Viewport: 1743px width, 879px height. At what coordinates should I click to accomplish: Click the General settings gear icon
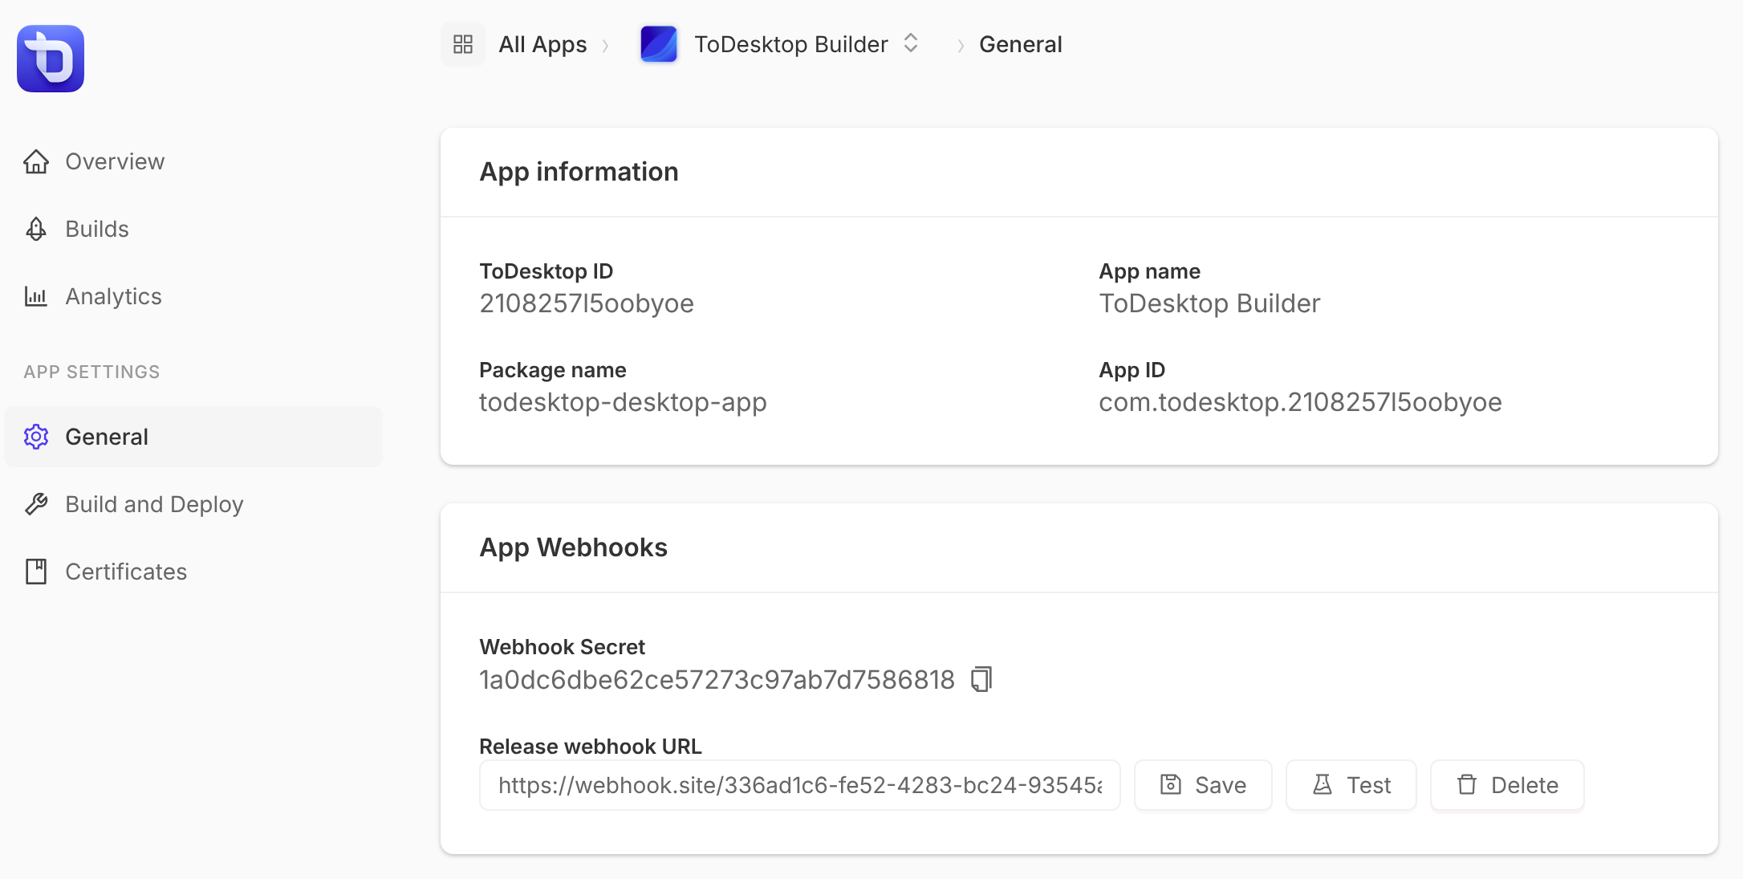[x=36, y=437]
